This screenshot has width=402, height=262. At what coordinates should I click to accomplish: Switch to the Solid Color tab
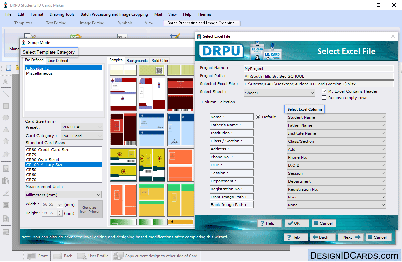tap(160, 61)
